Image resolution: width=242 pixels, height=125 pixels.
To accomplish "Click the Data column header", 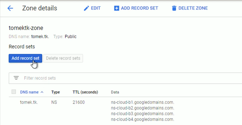I will [115, 92].
